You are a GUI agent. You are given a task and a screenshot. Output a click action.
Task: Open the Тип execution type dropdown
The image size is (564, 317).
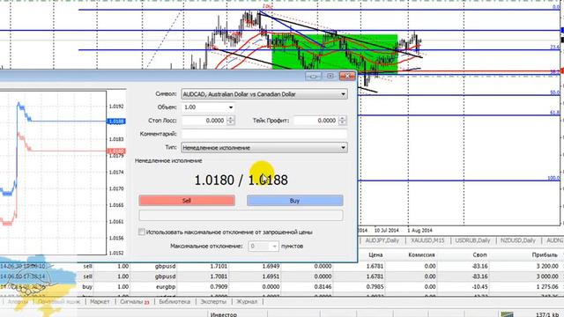(264, 147)
